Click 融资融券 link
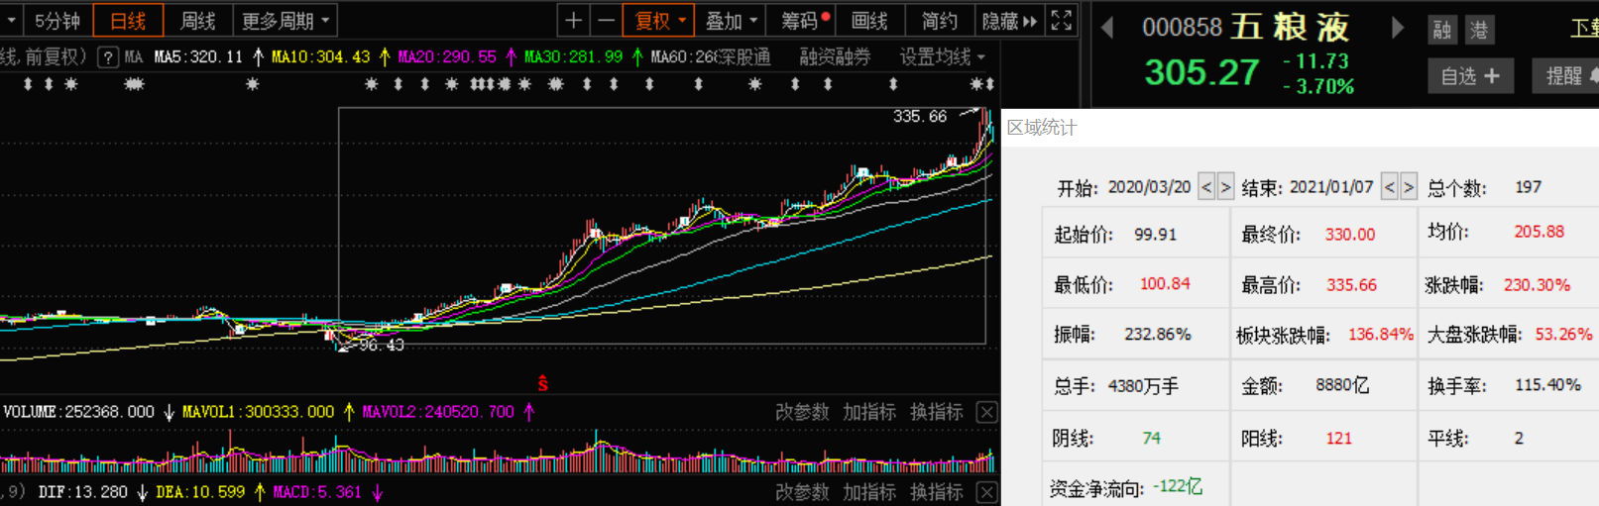 click(x=835, y=57)
